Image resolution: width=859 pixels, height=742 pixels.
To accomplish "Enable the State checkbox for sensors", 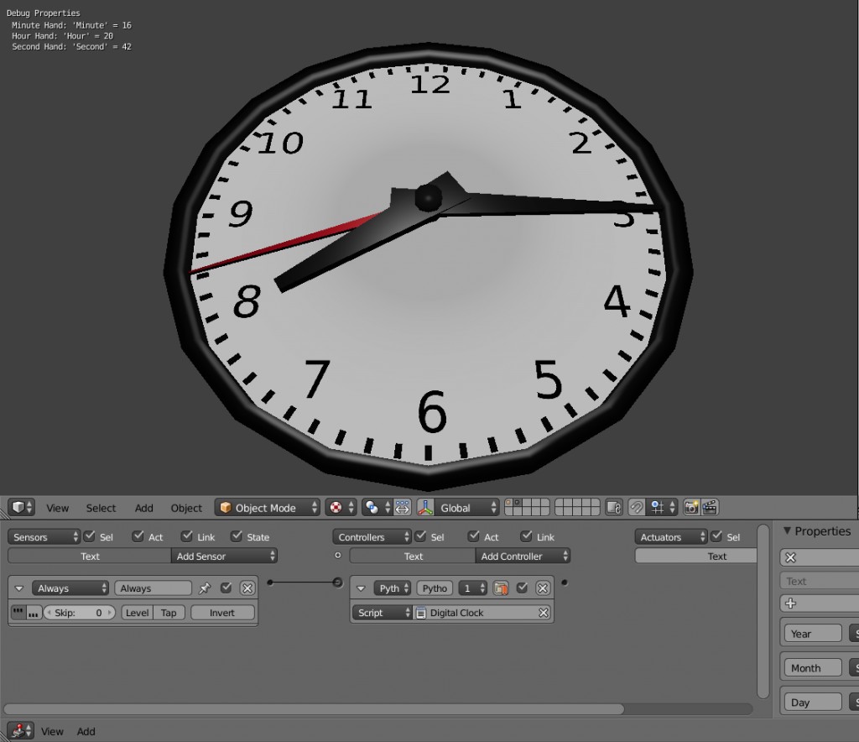I will pyautogui.click(x=237, y=536).
